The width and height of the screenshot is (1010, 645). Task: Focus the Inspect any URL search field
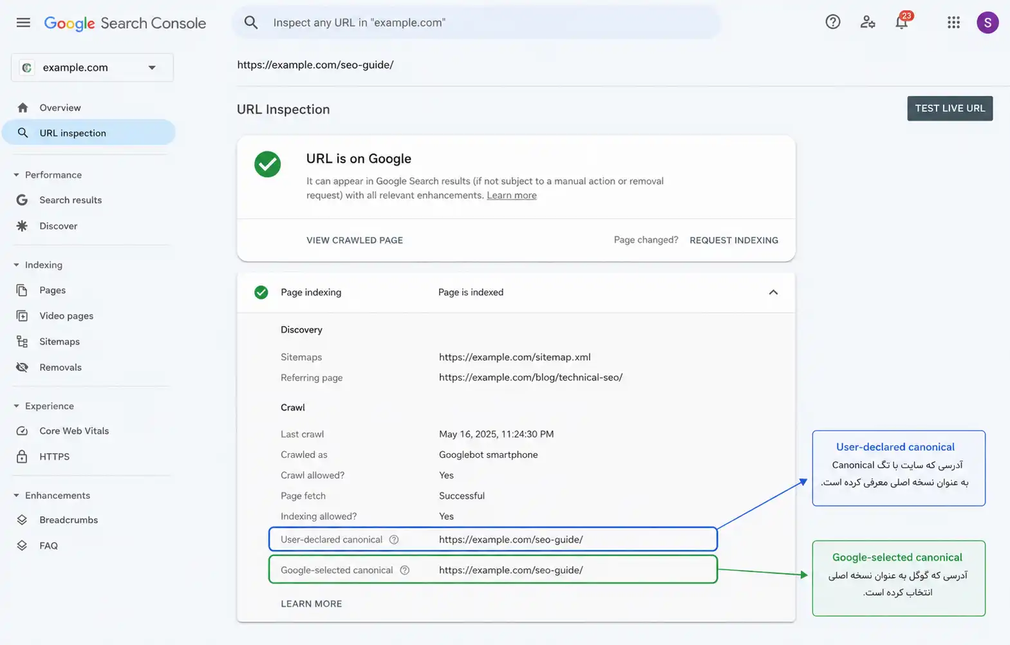tap(476, 23)
